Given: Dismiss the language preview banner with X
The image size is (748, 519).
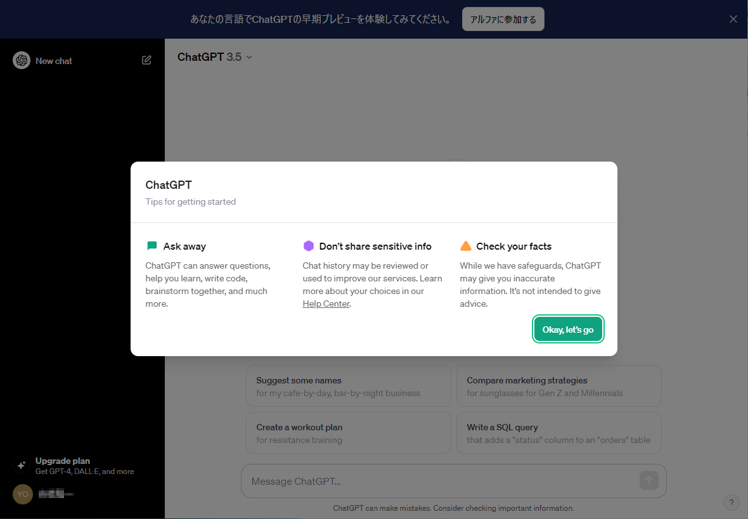Looking at the screenshot, I should click(733, 19).
